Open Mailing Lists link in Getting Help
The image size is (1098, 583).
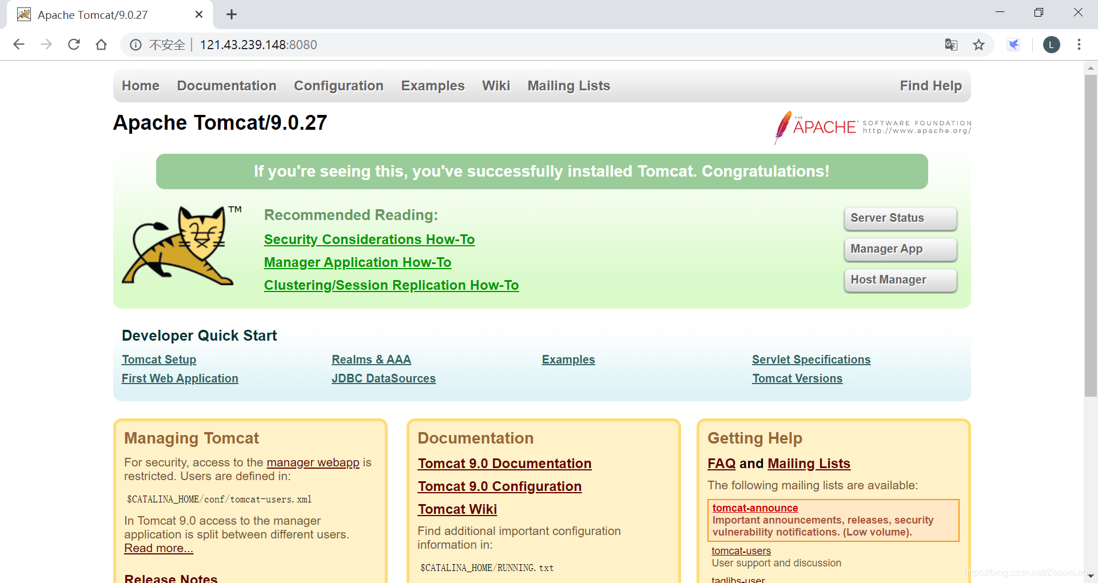pyautogui.click(x=809, y=464)
